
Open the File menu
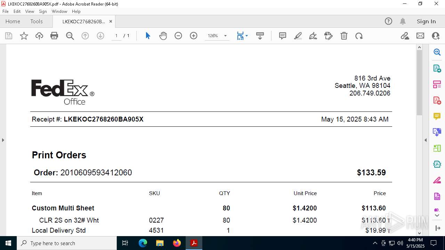pos(6,11)
